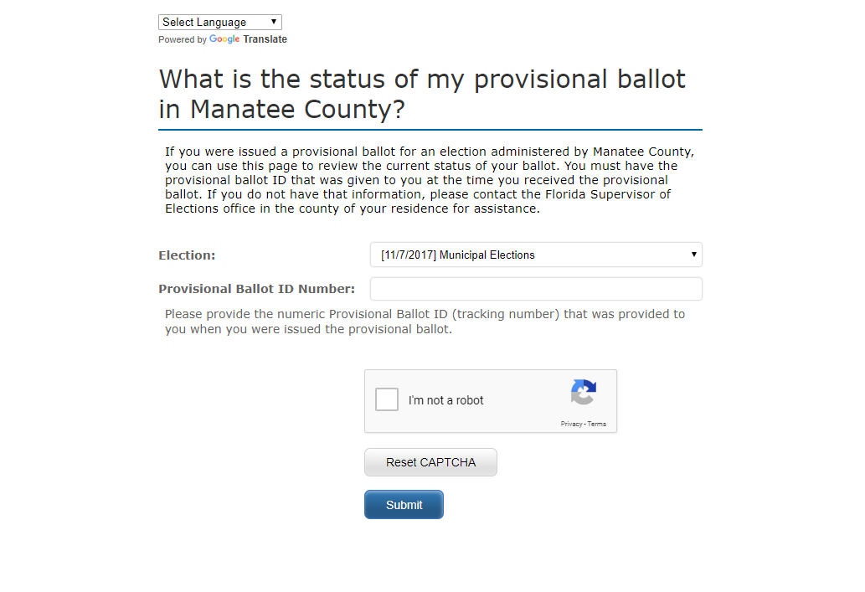Click the Powered by text

(x=182, y=39)
